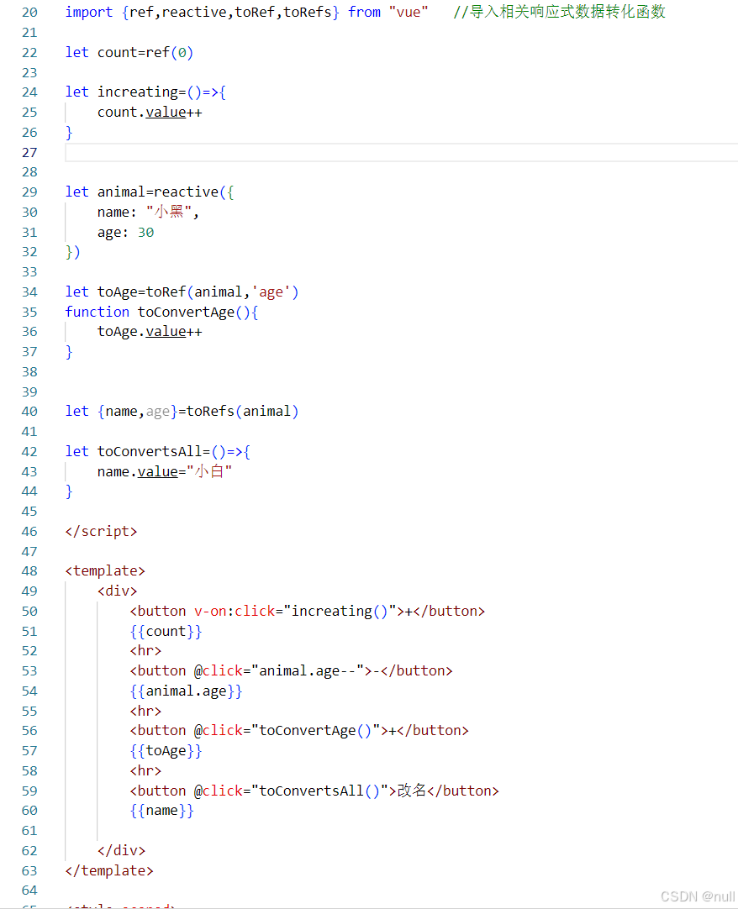The width and height of the screenshot is (738, 909).
Task: Click the line 'let count=ref(0)'
Action: tap(129, 53)
